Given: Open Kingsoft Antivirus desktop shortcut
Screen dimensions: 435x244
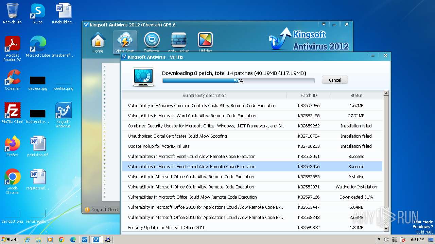Looking at the screenshot, I should (64, 115).
